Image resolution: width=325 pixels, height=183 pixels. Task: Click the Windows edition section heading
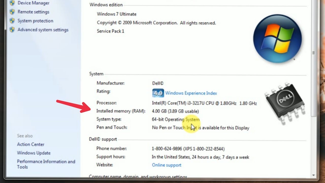pyautogui.click(x=106, y=5)
